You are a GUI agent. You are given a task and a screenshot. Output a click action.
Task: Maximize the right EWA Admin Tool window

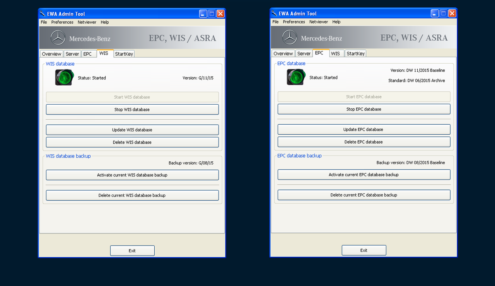pyautogui.click(x=444, y=14)
